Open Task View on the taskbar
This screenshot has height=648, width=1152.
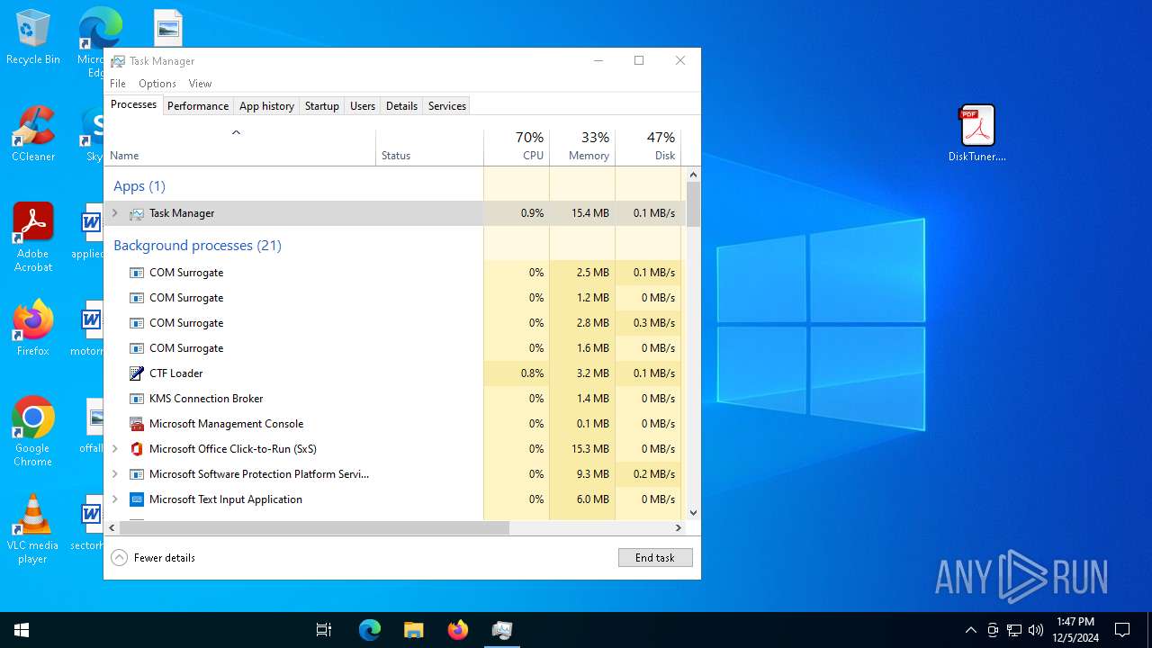[324, 630]
